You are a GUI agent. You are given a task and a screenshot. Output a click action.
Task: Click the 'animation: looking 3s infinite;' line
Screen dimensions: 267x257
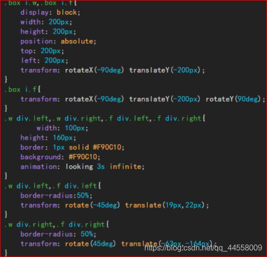(83, 167)
